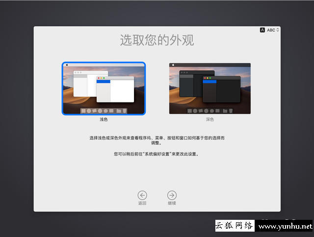
Task: Click the text about 系统偏好设置
Action: [157, 154]
